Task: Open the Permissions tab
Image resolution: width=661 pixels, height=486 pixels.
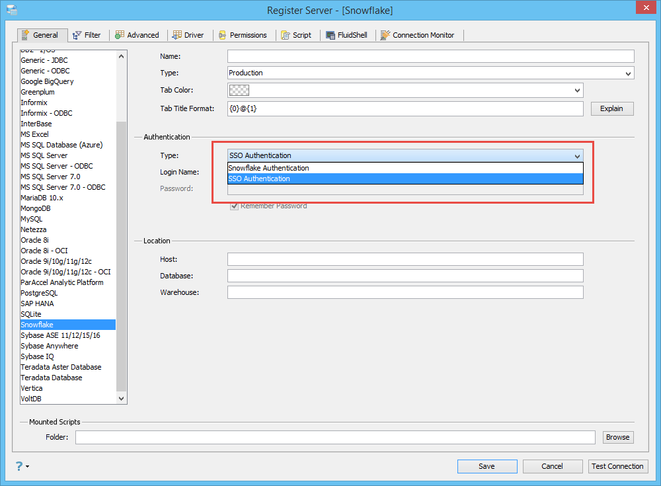Action: click(x=243, y=36)
